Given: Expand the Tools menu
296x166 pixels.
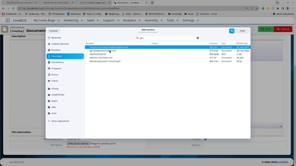Looking at the screenshot, I should click(x=173, y=20).
